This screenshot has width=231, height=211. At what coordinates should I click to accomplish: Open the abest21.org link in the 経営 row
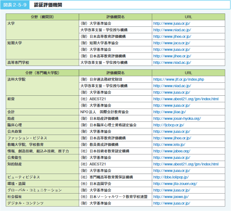click(x=186, y=99)
